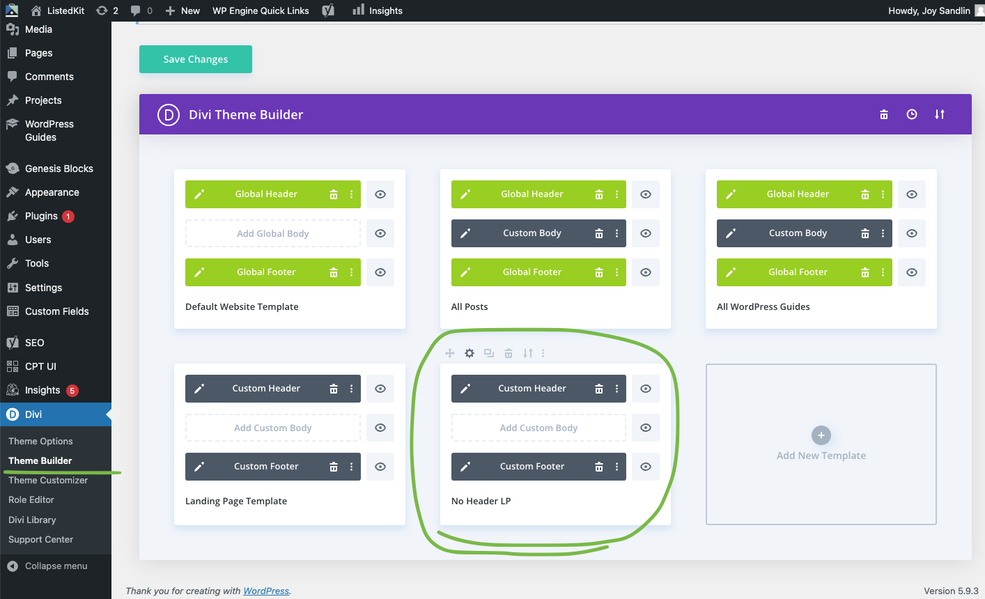This screenshot has height=599, width=985.
Task: Edit Custom Footer in No Header LP template
Action: click(x=465, y=467)
